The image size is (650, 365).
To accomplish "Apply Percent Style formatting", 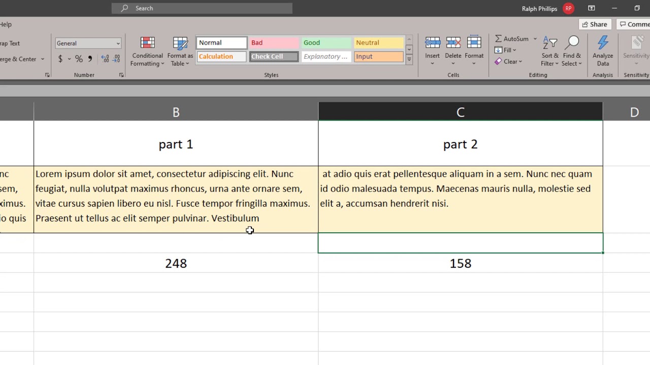I will click(79, 59).
